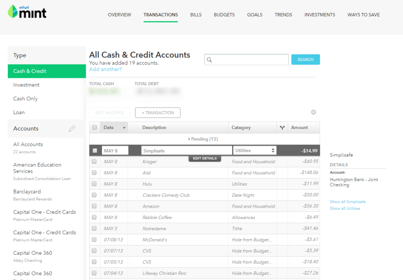This screenshot has width=403, height=280.
Task: Click the Category column header
Action: (241, 128)
